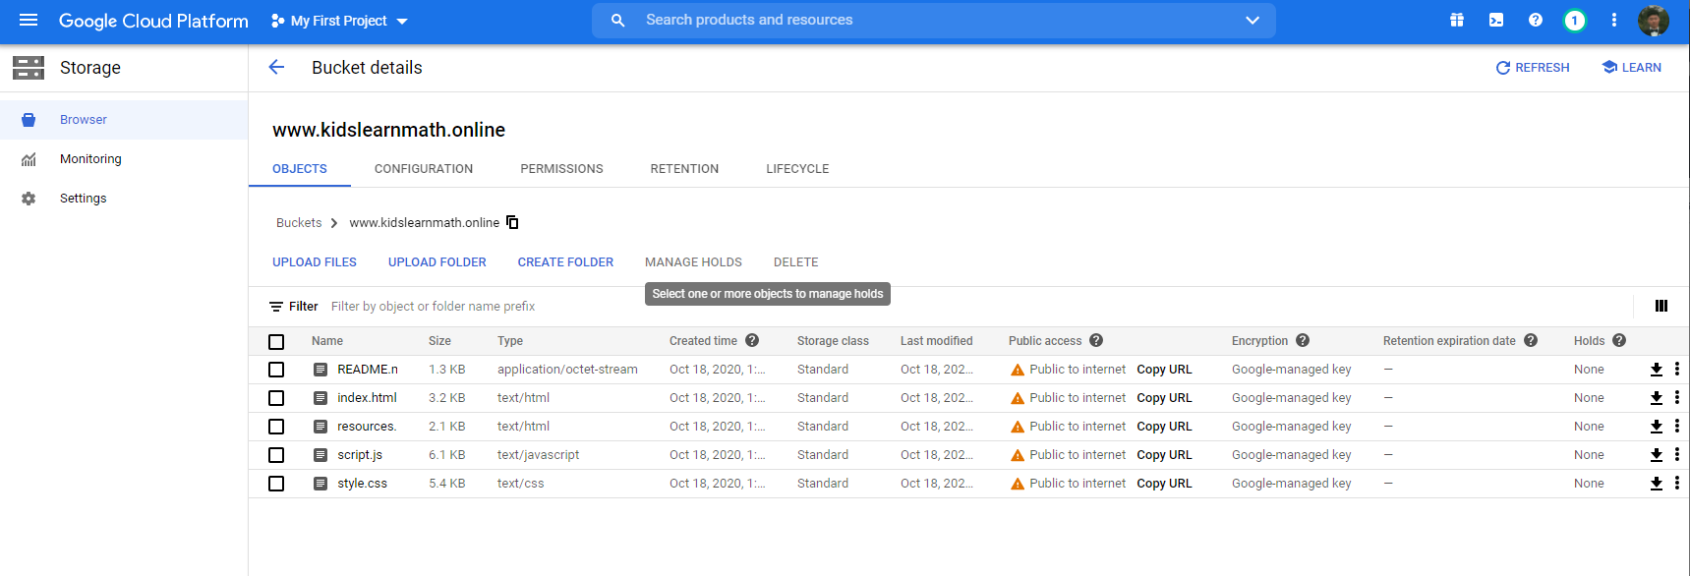
Task: Focus the search products and resources field
Action: tap(934, 20)
